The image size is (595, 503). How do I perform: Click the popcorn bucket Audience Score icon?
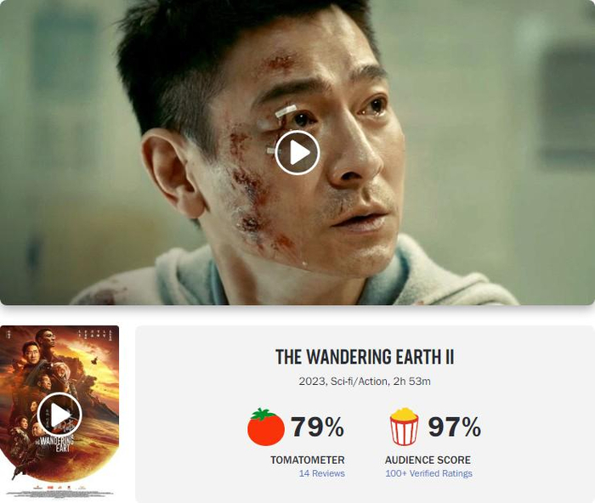[404, 427]
